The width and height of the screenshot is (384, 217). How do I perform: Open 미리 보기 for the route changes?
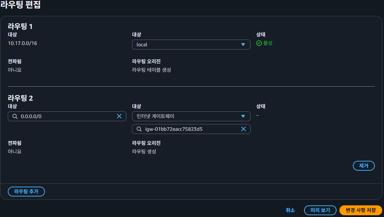click(320, 210)
